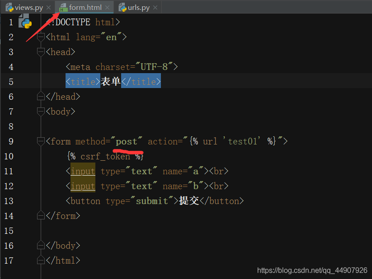Collapse the closing html fold on line 17
Viewport: 372px width, 279px height.
pos(41,260)
